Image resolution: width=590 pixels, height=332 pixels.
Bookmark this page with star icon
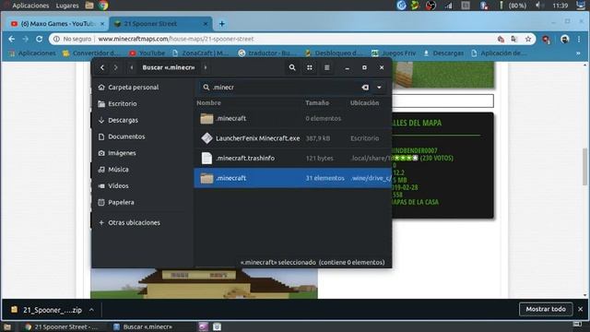(528, 39)
